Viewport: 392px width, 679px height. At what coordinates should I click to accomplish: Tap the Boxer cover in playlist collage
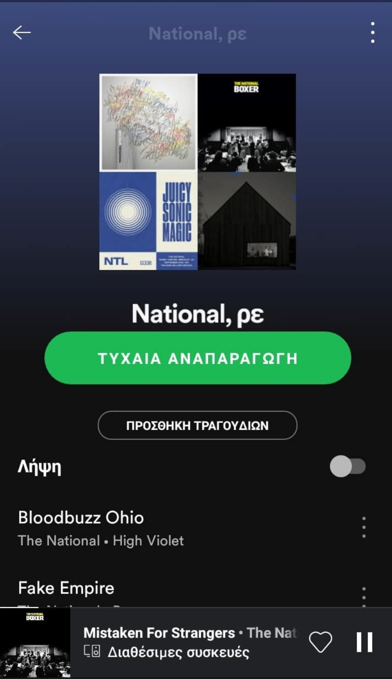click(247, 123)
